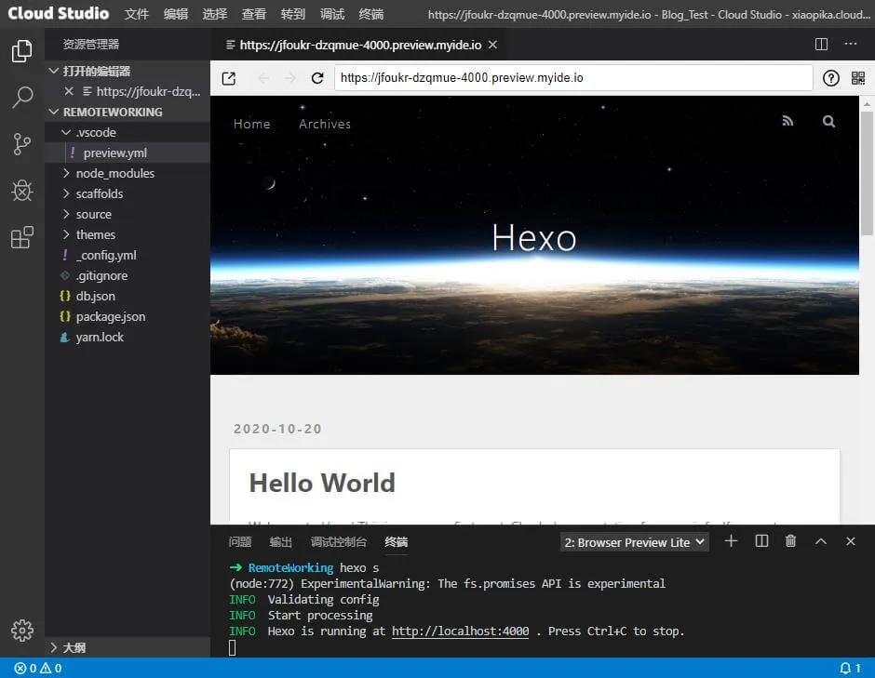Open the http://localhost:4000 terminal link
Image resolution: width=875 pixels, height=678 pixels.
pos(460,631)
